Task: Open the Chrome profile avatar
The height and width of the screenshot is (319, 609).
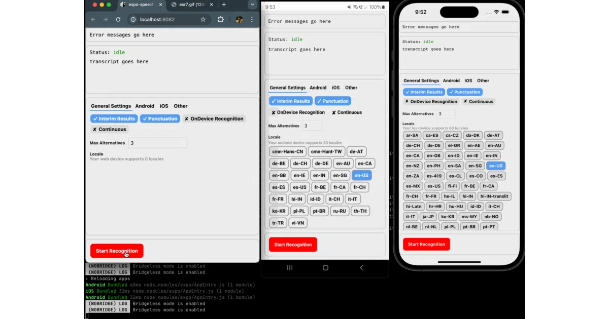Action: pyautogui.click(x=239, y=19)
